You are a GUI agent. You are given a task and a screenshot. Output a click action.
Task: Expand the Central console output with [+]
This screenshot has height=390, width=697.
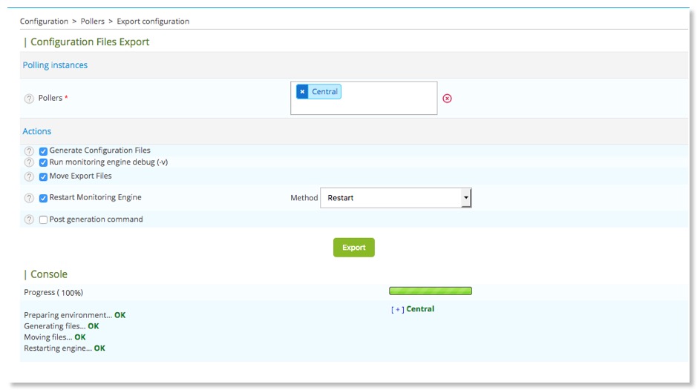point(398,310)
